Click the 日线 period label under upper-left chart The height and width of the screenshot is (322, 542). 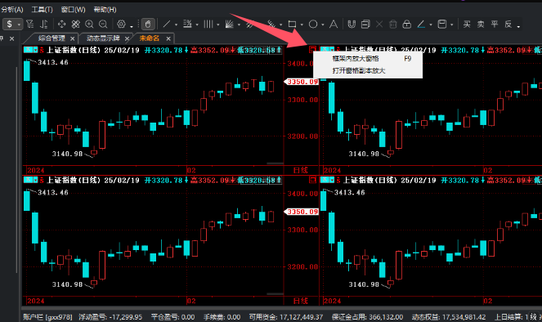coord(300,170)
